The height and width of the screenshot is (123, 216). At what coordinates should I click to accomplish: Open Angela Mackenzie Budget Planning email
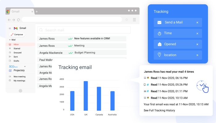82,53
